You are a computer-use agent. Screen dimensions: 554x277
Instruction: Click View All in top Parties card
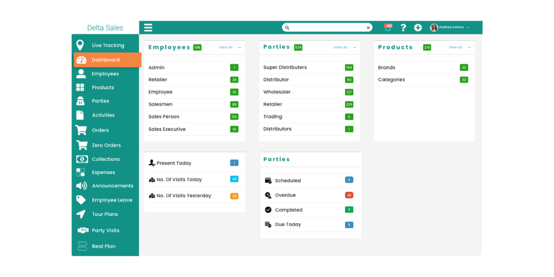click(341, 47)
